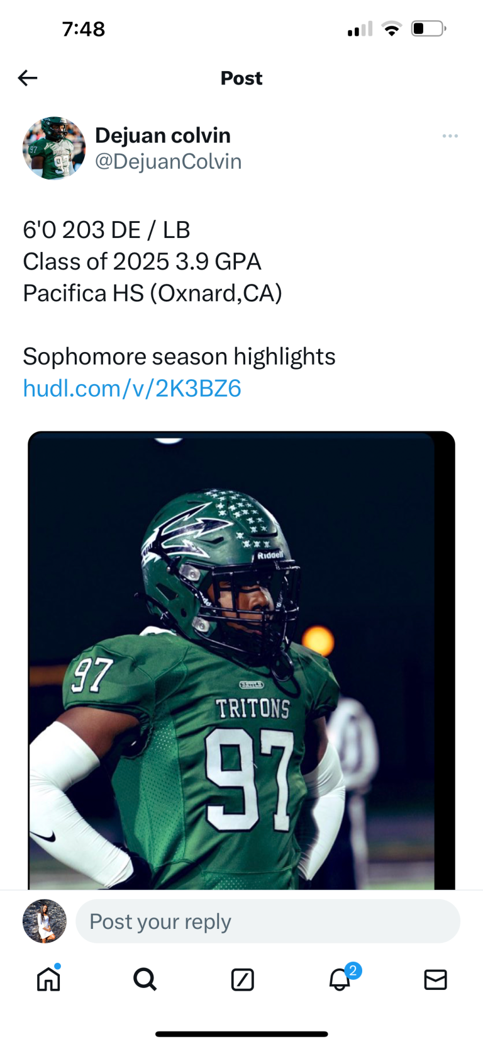Tap the battery indicator in status bar
Image resolution: width=483 pixels, height=1046 pixels.
[429, 29]
